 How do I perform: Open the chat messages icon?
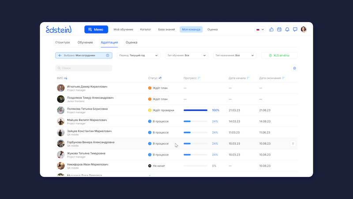(295, 29)
